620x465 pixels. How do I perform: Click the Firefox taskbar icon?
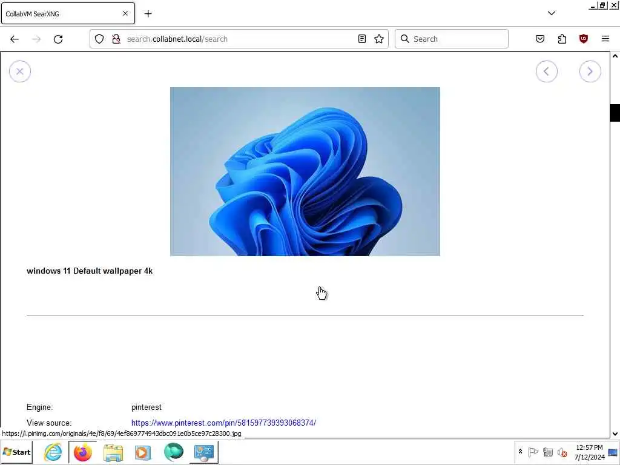coord(82,452)
